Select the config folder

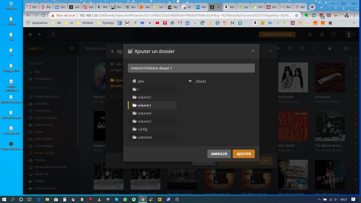tap(152, 129)
